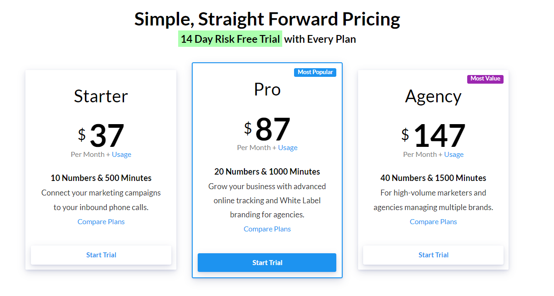
Task: Select the highlighted 14 Day Risk Free Trial text
Action: pyautogui.click(x=230, y=39)
